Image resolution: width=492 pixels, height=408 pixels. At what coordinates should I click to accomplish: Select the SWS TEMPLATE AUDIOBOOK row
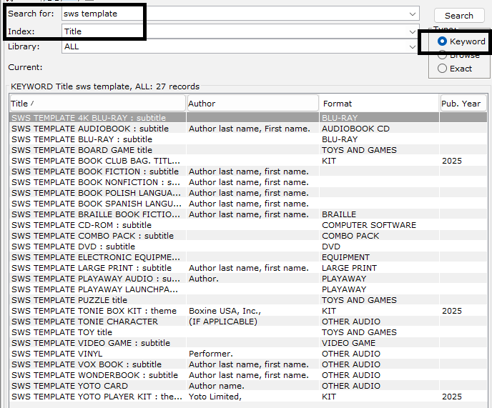89,129
